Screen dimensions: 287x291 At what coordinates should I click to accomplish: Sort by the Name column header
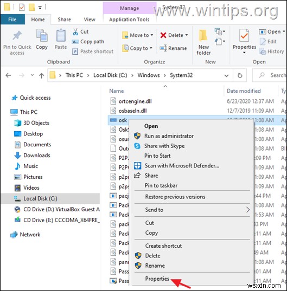pos(117,91)
